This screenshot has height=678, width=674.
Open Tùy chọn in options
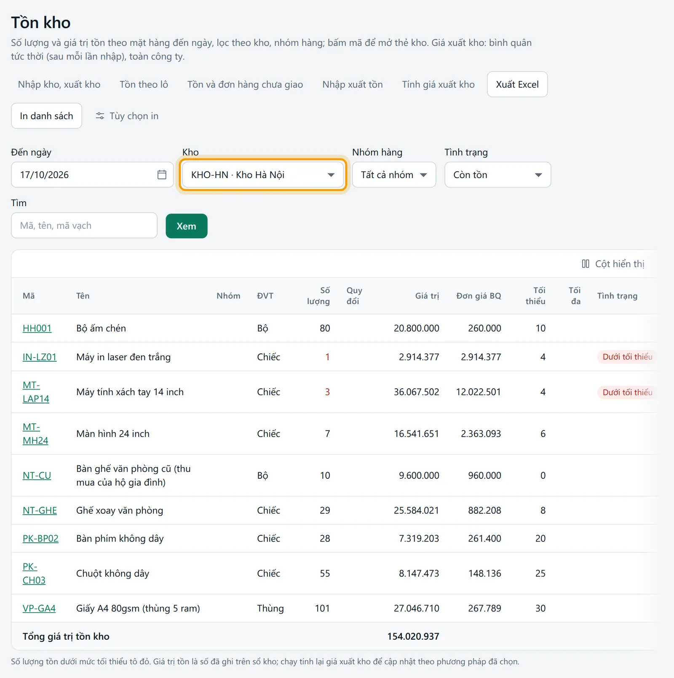[127, 116]
